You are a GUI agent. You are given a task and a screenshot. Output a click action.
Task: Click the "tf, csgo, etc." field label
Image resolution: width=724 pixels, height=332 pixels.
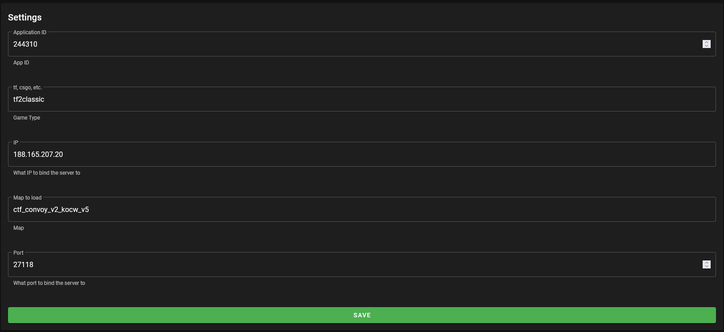click(x=28, y=88)
